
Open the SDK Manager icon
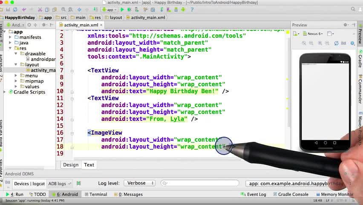[176, 9]
